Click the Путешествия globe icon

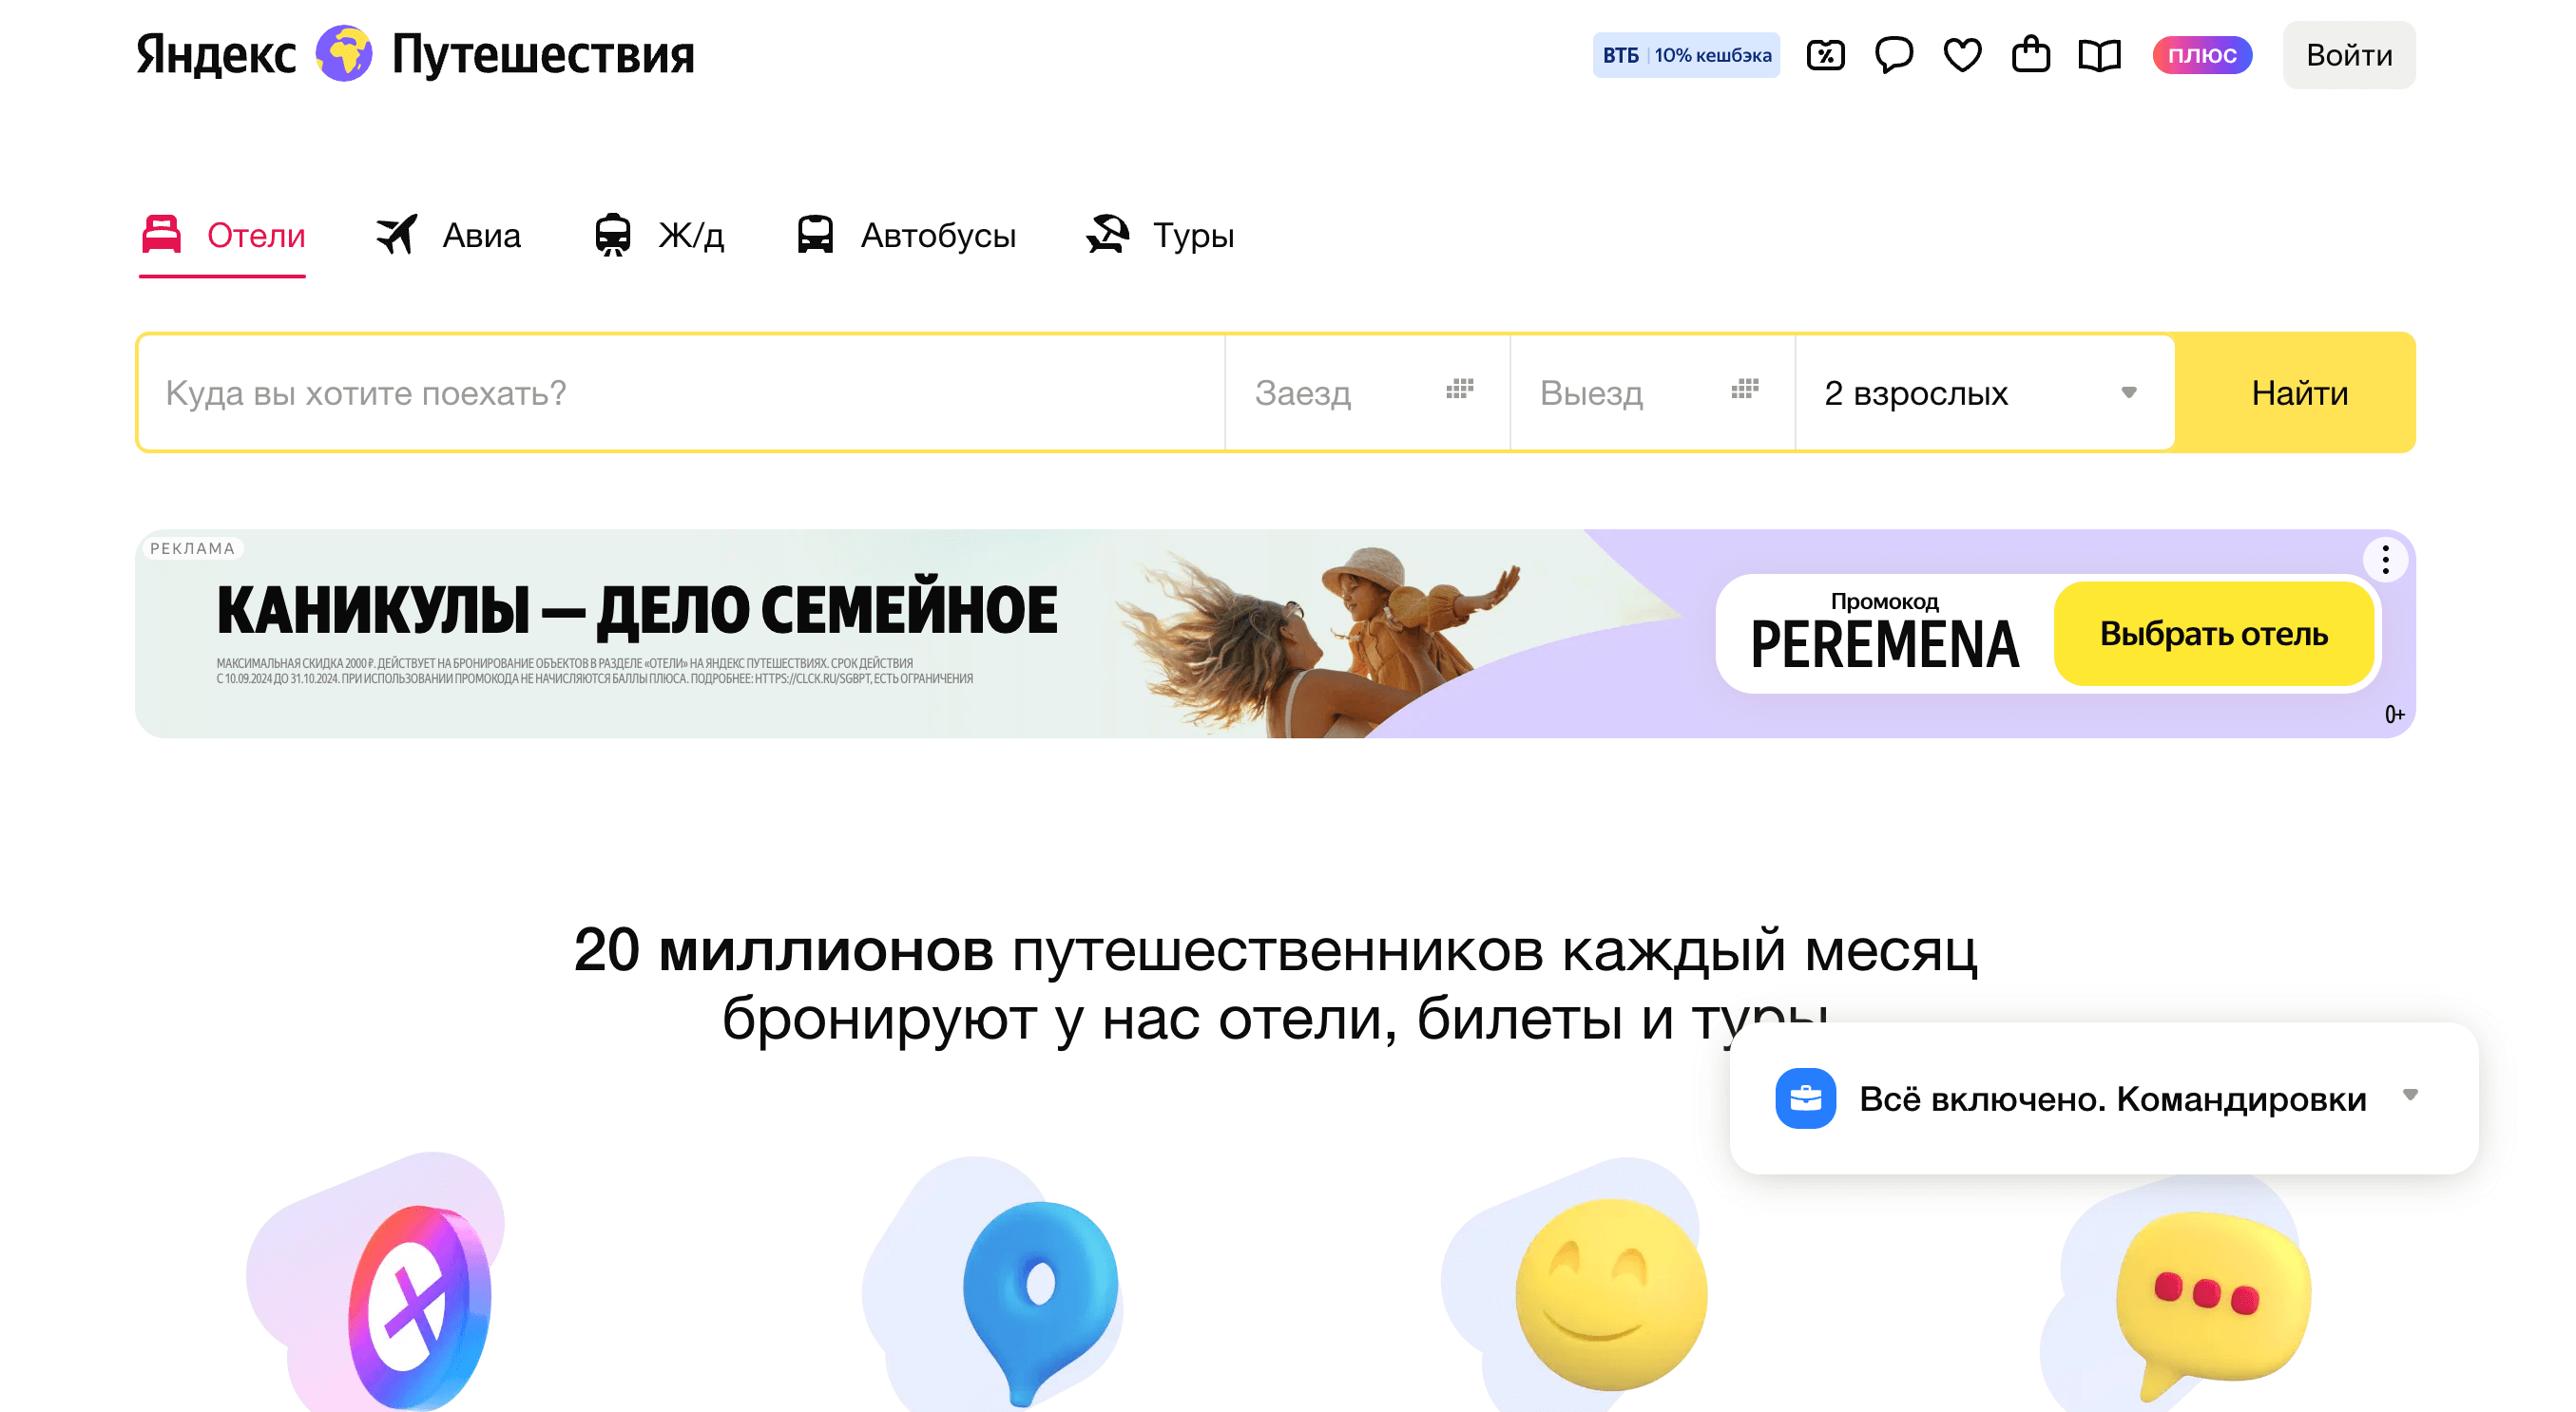(344, 53)
